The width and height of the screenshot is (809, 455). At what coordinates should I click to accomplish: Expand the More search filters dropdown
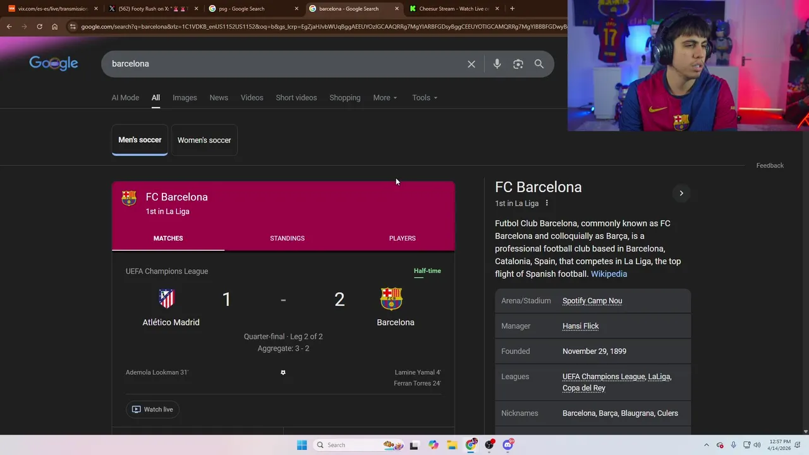(385, 97)
